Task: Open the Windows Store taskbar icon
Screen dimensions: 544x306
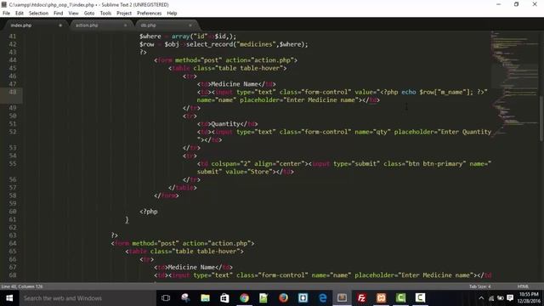Action: pyautogui.click(x=224, y=298)
